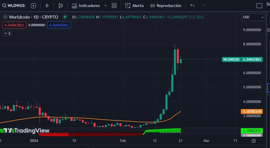Click the Worldcoin W symbol logo
This screenshot has width=270, height=148.
[5, 17]
